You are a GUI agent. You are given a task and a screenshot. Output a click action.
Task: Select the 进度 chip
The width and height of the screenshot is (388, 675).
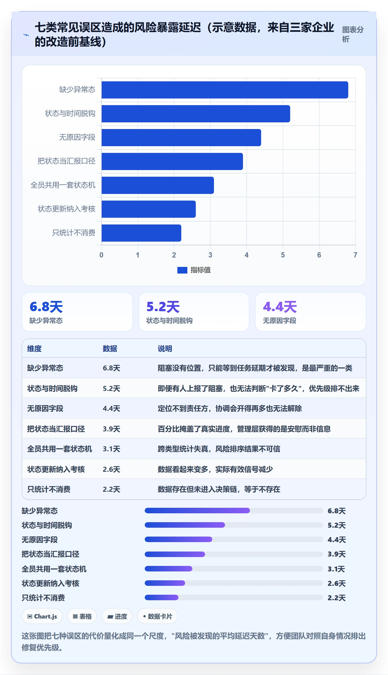[x=117, y=616]
